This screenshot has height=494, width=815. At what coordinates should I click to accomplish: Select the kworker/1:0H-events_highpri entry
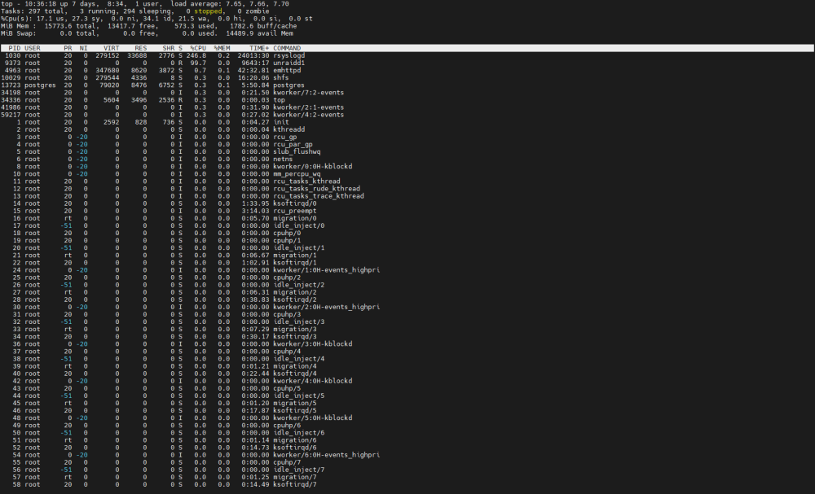(x=327, y=270)
